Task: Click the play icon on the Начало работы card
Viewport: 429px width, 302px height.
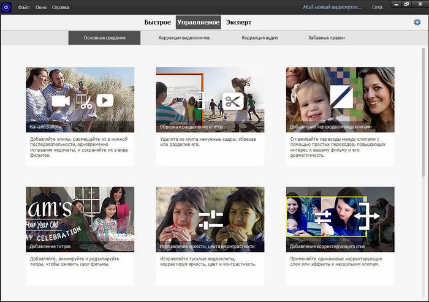Action: (x=105, y=100)
